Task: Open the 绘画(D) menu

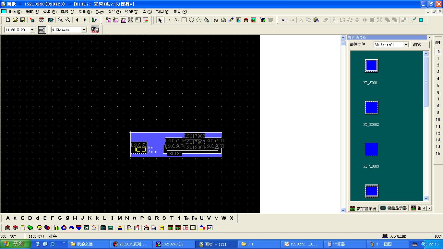Action: (85, 12)
